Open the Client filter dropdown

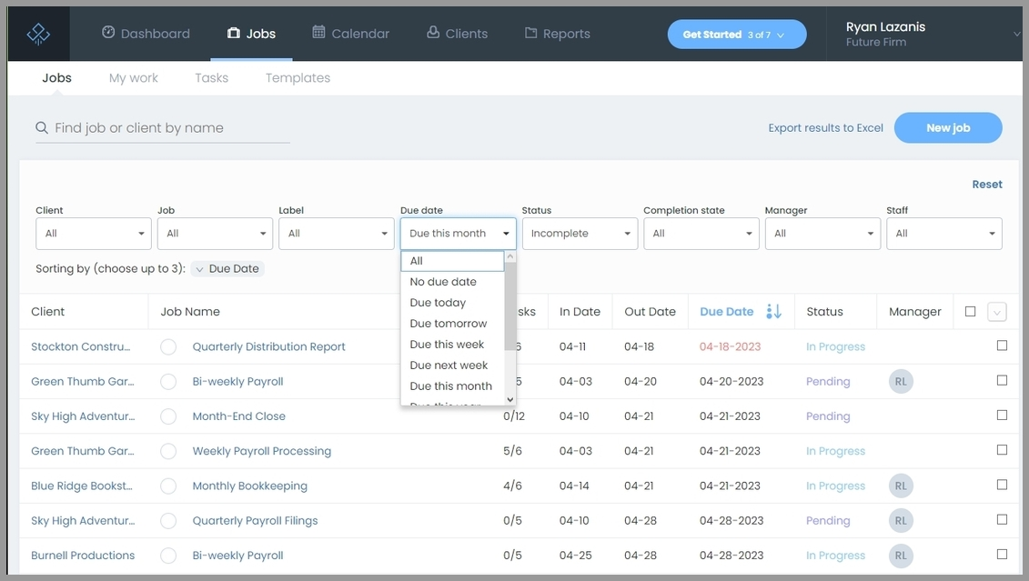pos(93,234)
